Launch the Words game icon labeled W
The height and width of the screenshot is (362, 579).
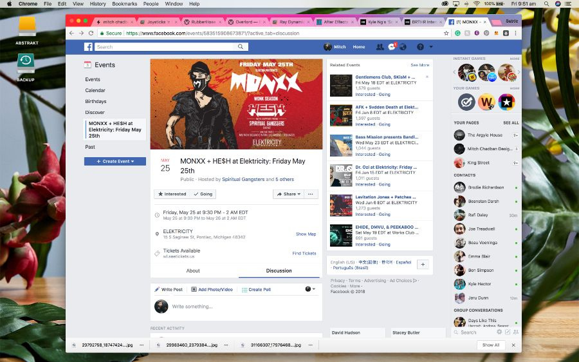tap(487, 102)
